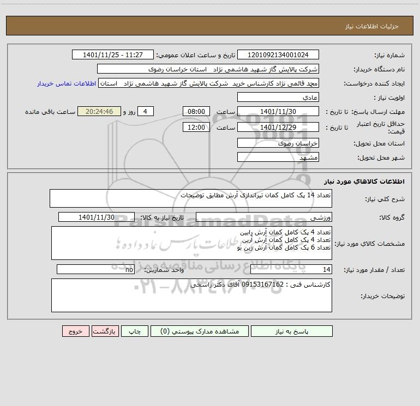
Task: Click the ایجاد کننده درخواست label
Action: coord(374,83)
